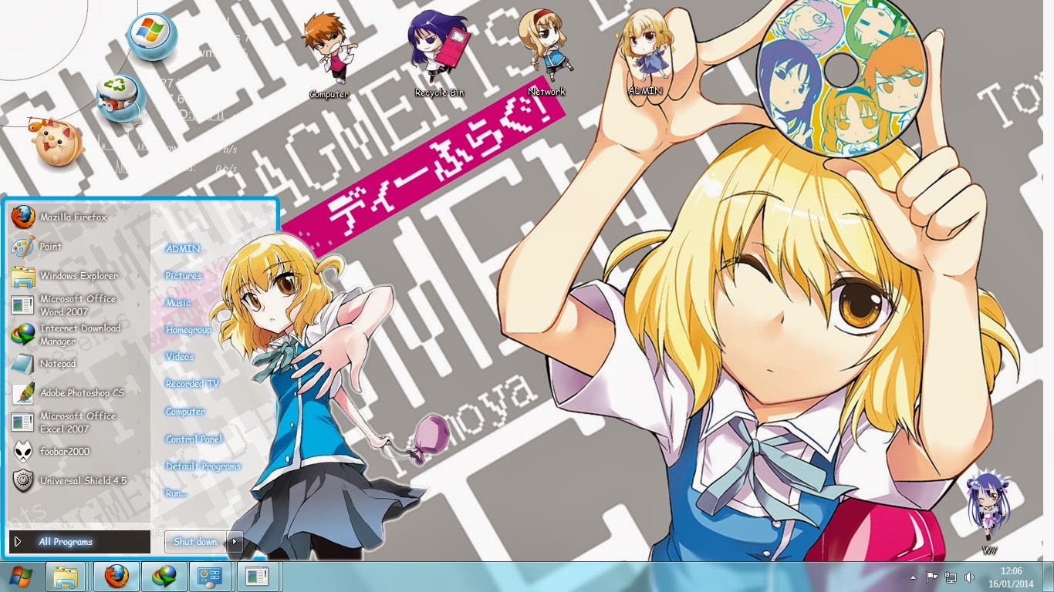1054x592 pixels.
Task: Select the W7 desktop icon
Action: tap(989, 511)
